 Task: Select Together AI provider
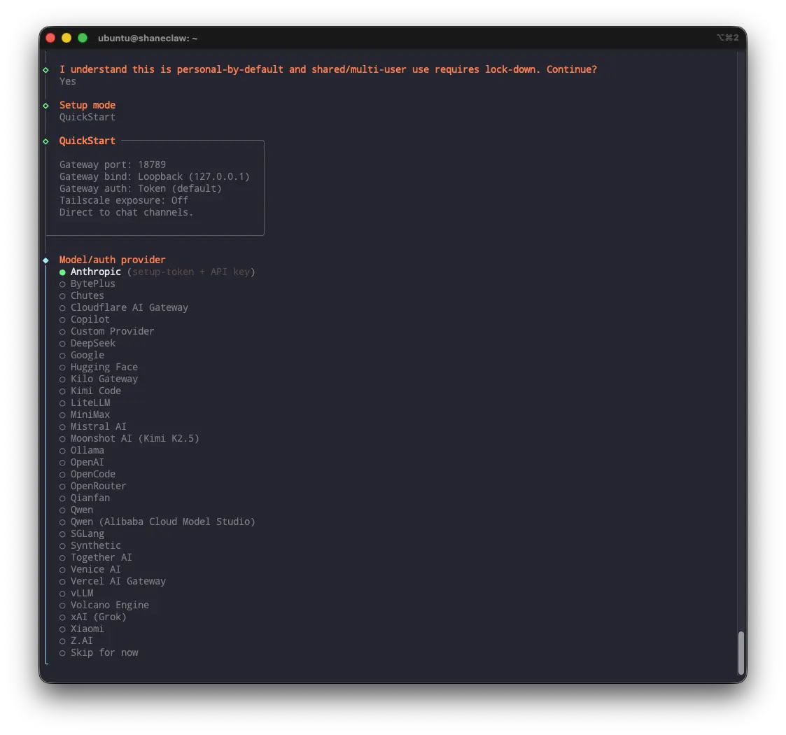[x=96, y=557]
